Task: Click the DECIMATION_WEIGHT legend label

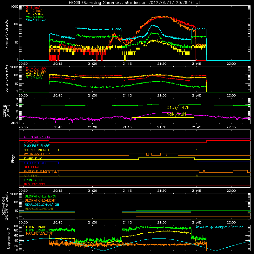Action: pyautogui.click(x=40, y=200)
